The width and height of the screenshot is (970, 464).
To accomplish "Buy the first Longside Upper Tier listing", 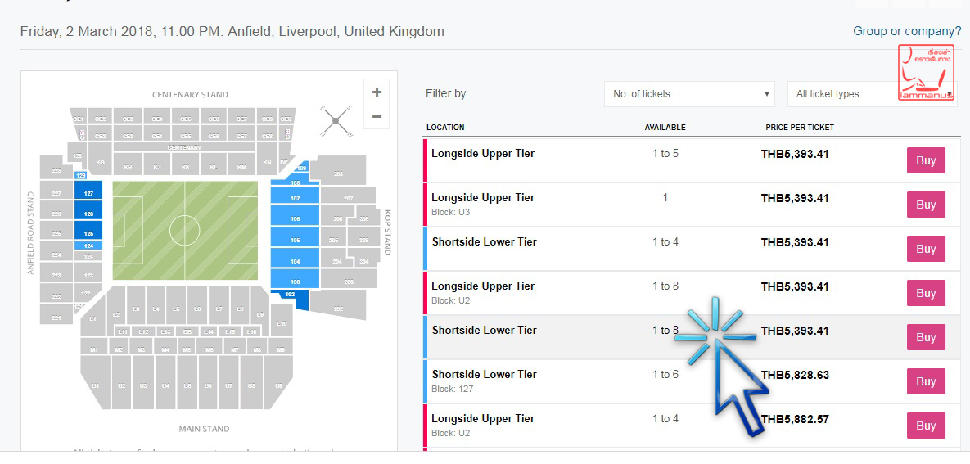I will pyautogui.click(x=926, y=161).
